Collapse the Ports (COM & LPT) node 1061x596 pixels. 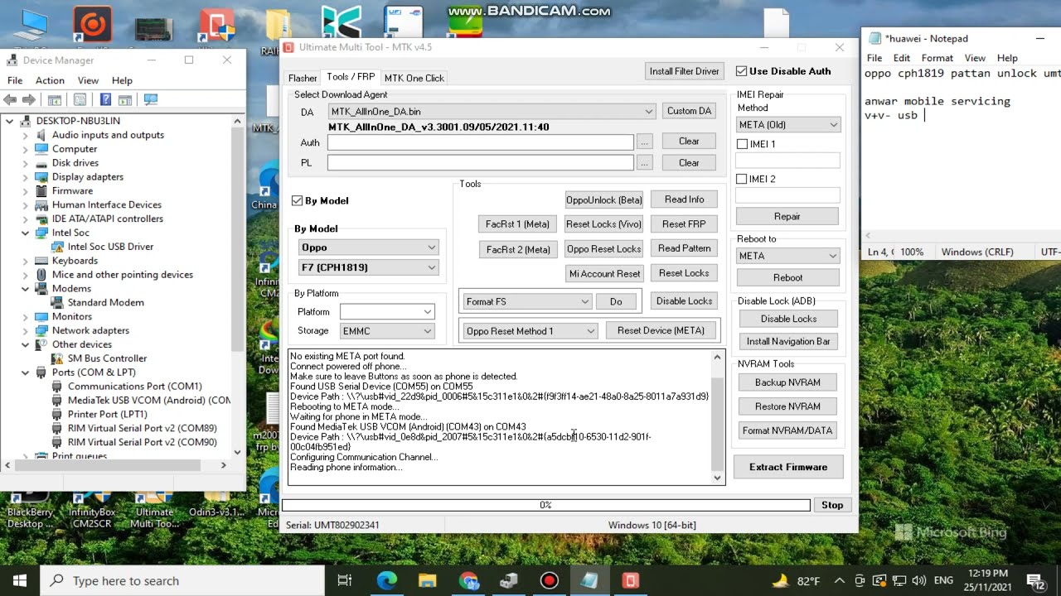[26, 372]
